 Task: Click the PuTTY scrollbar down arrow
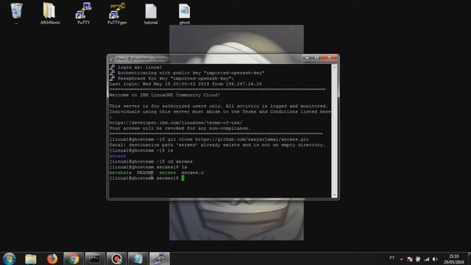point(334,195)
